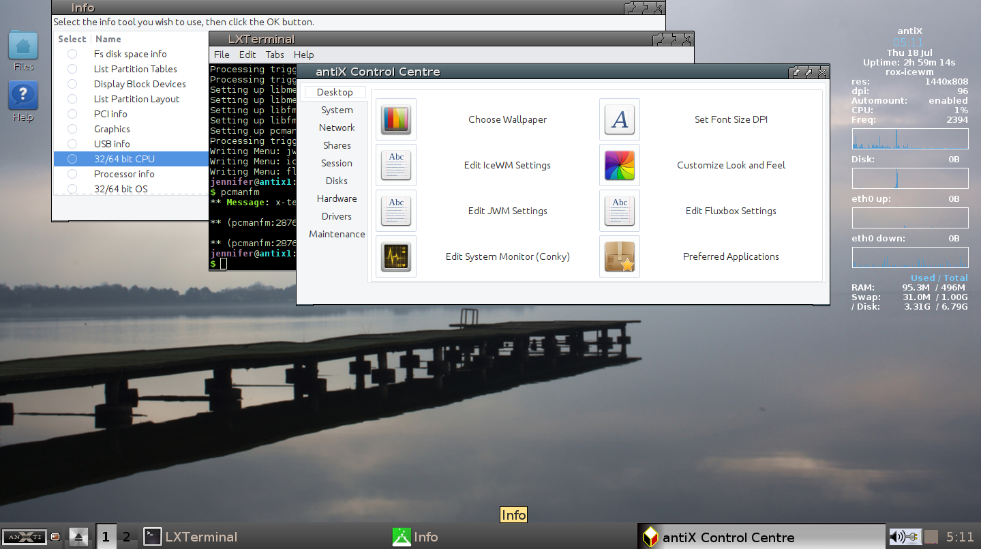Screen dimensions: 981x549
Task: Select the Processor info radio button
Action: 72,174
